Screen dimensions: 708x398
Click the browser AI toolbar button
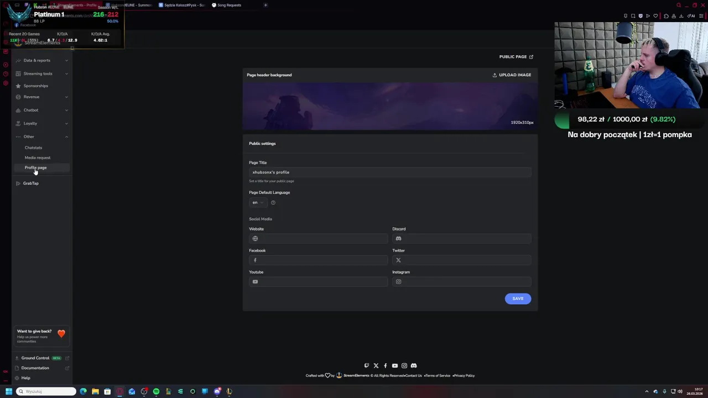pos(691,16)
